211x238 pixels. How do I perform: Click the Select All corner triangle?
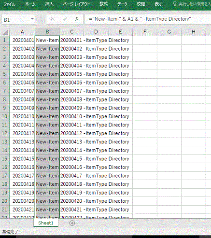tap(5, 32)
